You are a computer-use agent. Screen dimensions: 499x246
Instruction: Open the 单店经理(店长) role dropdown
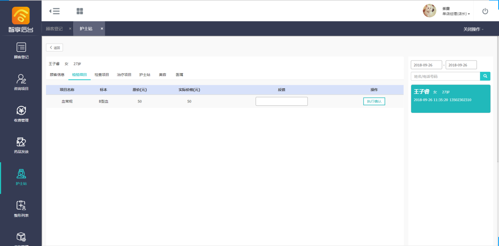[456, 14]
